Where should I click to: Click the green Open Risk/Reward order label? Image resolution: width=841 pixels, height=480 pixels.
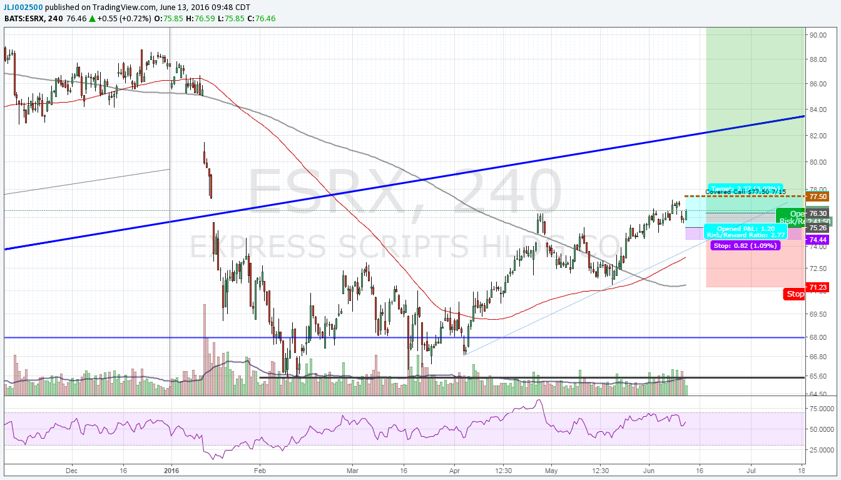click(791, 217)
